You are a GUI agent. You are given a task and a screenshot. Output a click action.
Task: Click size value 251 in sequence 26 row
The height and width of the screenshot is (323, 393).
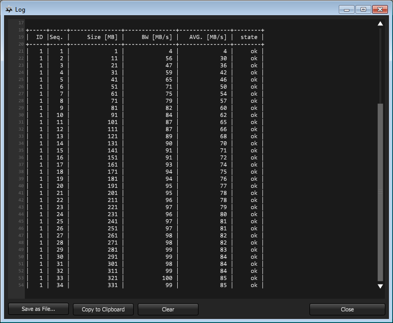click(112, 228)
